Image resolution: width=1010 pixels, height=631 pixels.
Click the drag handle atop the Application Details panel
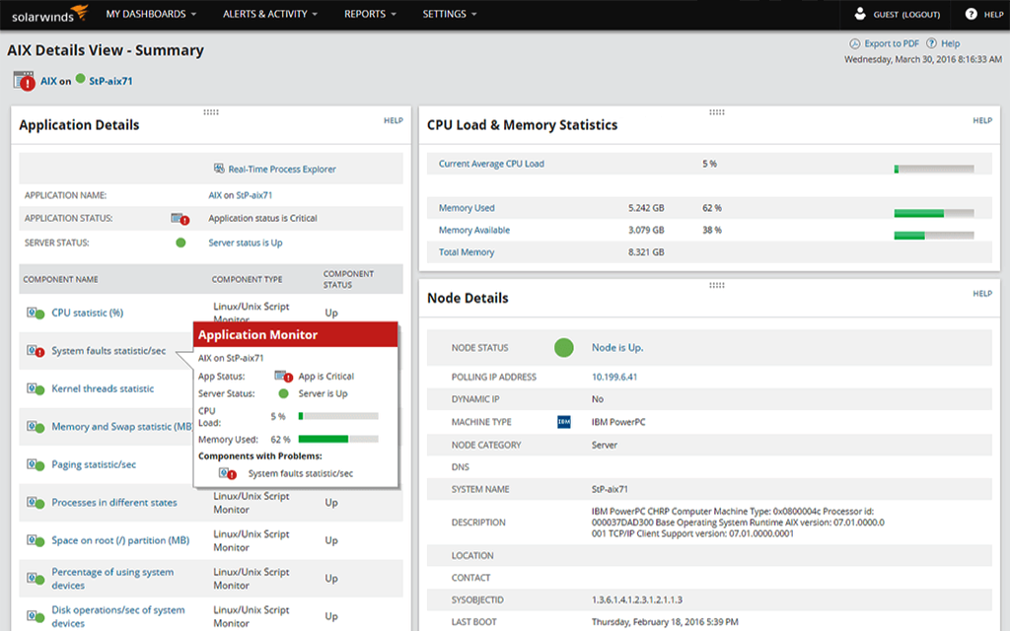212,111
